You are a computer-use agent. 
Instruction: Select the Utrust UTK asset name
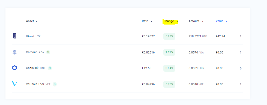pyautogui.click(x=33, y=36)
